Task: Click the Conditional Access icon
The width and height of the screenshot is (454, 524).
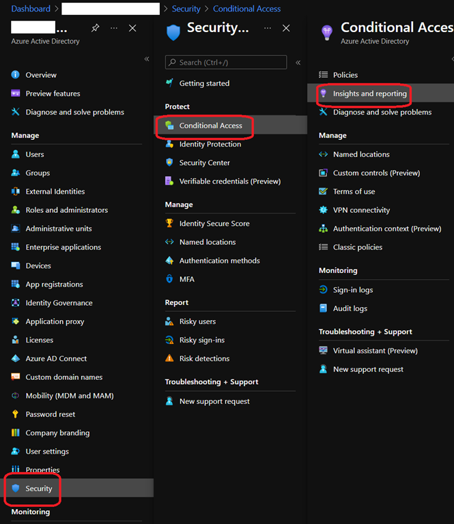Action: [169, 126]
